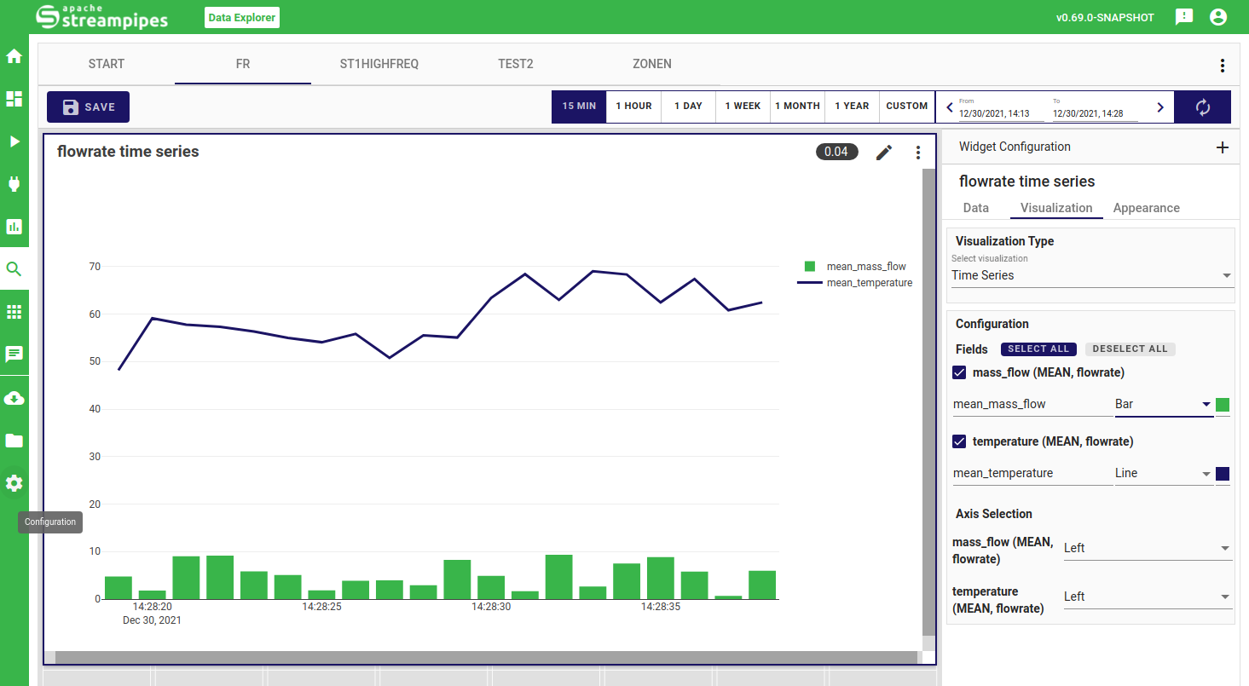This screenshot has width=1249, height=686.
Task: Click the refresh data icon button
Action: click(1202, 107)
